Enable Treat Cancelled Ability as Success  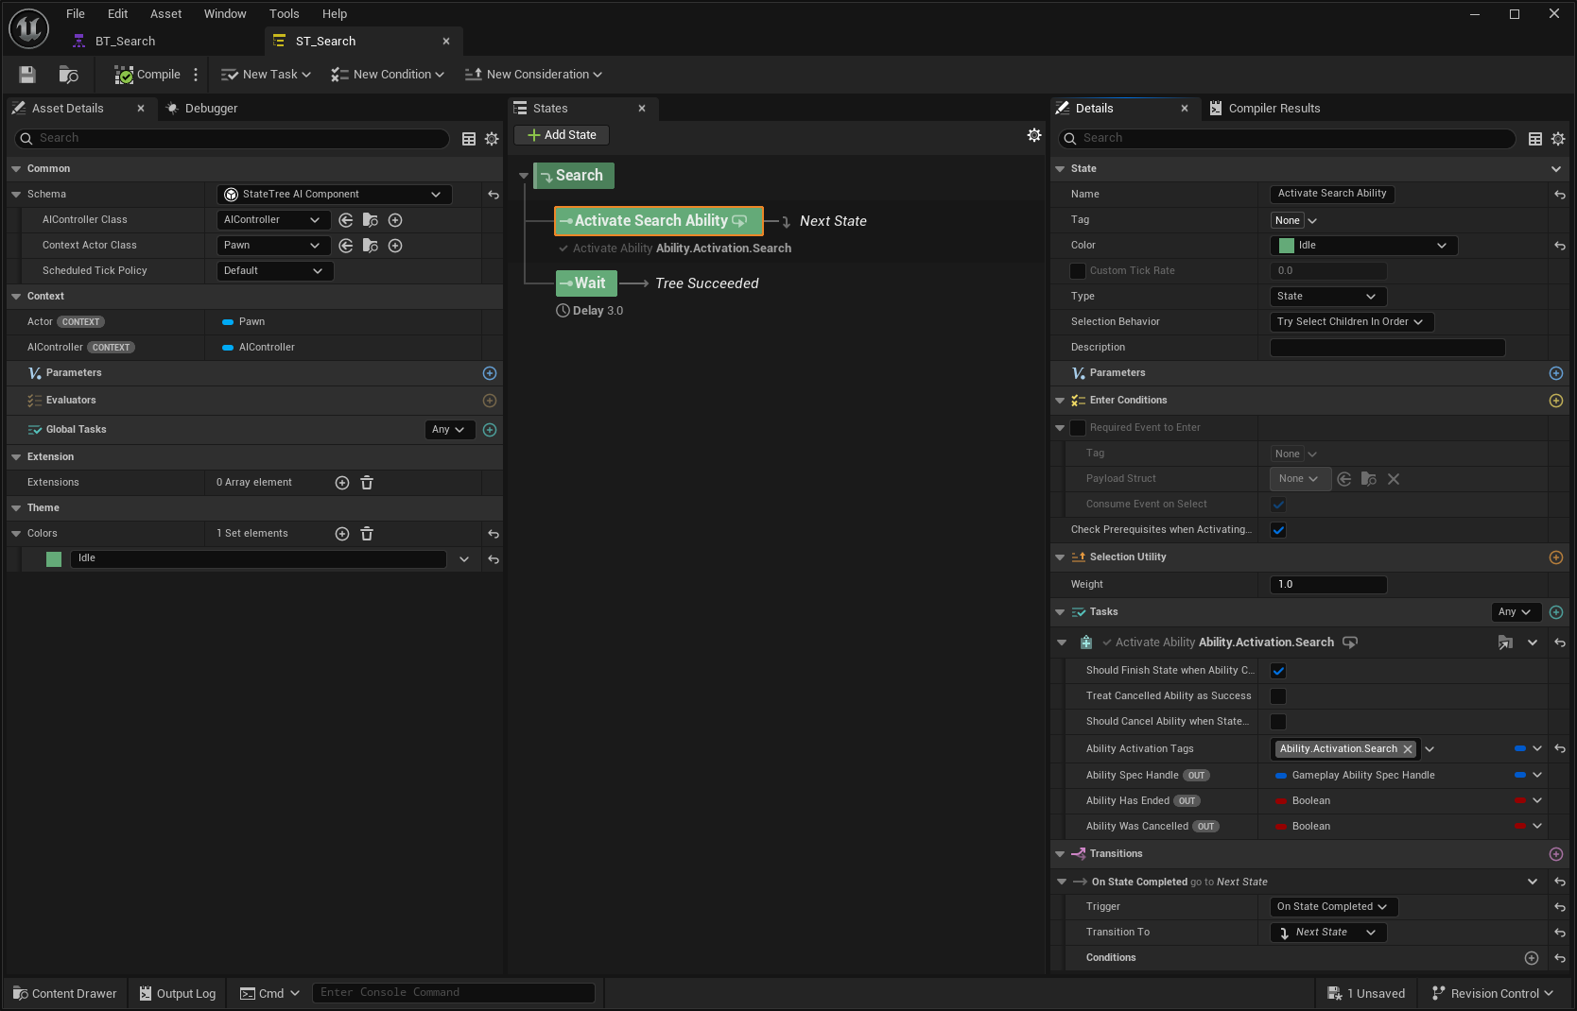(1278, 696)
